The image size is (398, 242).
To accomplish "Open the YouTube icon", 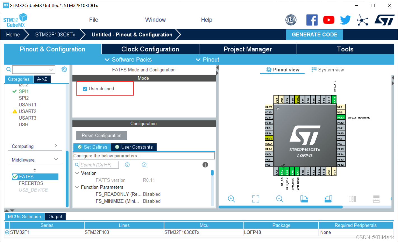I will click(x=329, y=20).
